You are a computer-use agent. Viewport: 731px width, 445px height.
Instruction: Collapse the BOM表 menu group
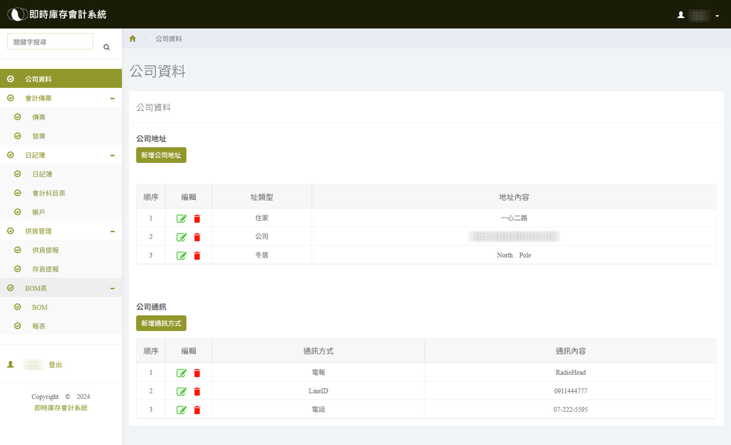(x=112, y=288)
